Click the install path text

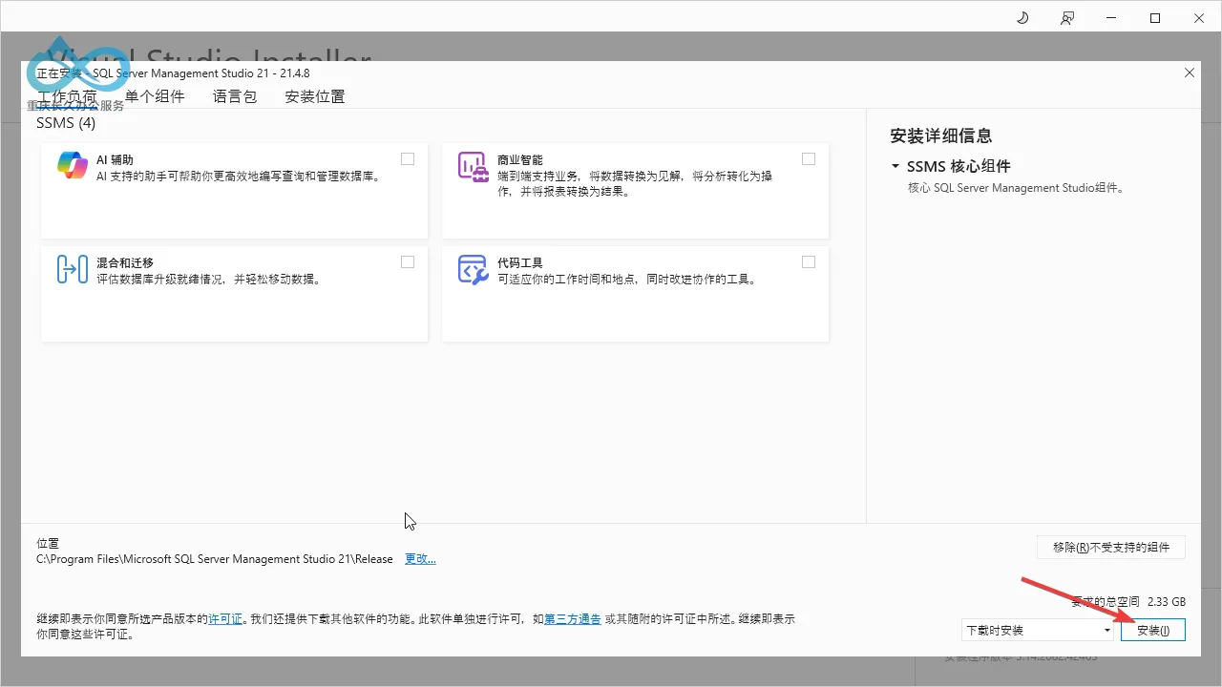[x=215, y=559]
